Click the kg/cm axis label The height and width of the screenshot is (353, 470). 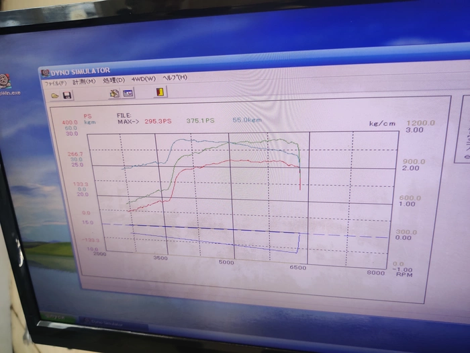(382, 123)
